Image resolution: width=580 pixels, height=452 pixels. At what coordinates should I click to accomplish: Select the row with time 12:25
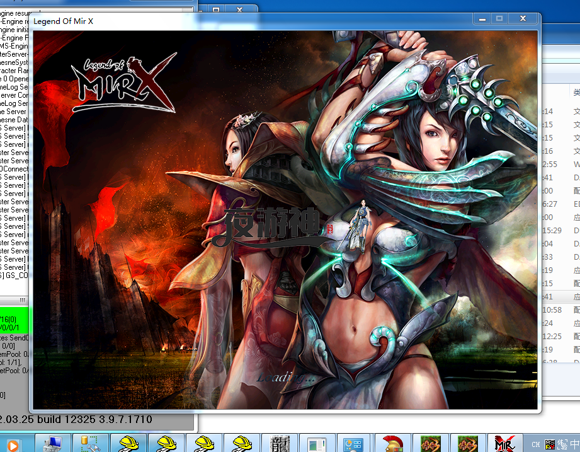pyautogui.click(x=560, y=337)
